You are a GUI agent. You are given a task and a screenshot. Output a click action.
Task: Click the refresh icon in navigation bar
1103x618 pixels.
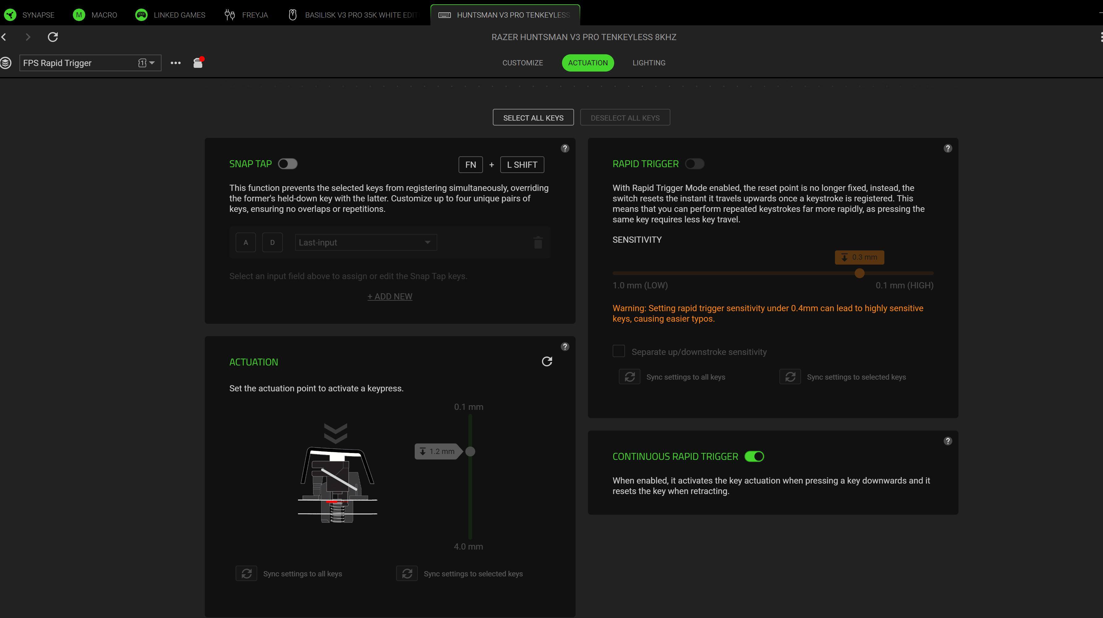(x=53, y=37)
